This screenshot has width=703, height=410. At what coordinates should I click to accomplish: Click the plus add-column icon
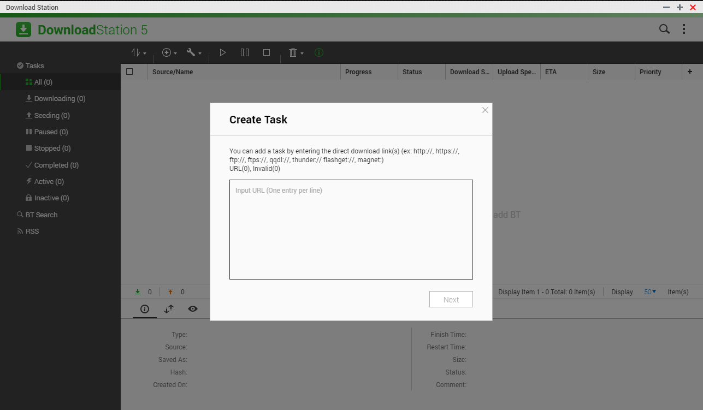click(690, 72)
